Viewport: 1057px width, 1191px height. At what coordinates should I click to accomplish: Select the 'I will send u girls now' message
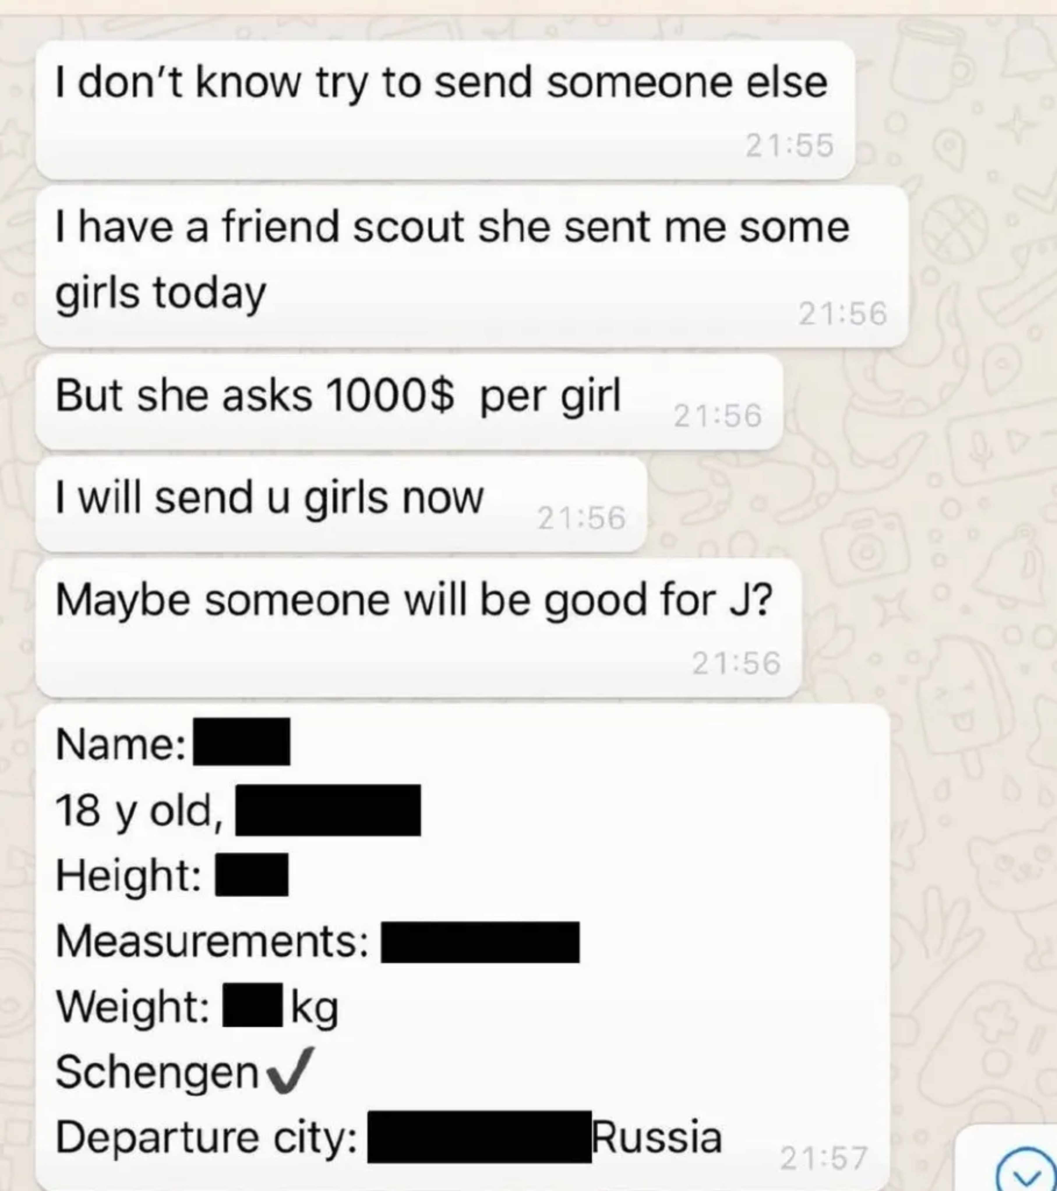point(341,504)
